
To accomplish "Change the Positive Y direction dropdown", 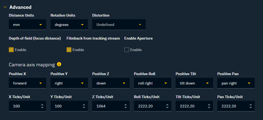I will coord(69,83).
